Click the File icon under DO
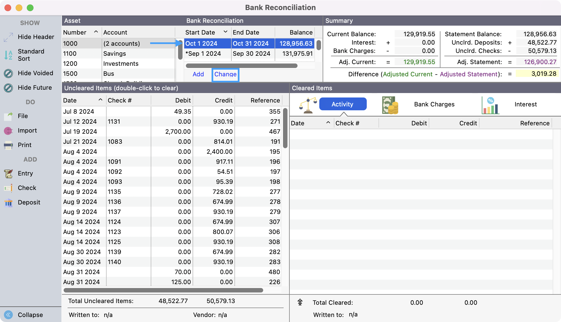The image size is (561, 322). 8,116
